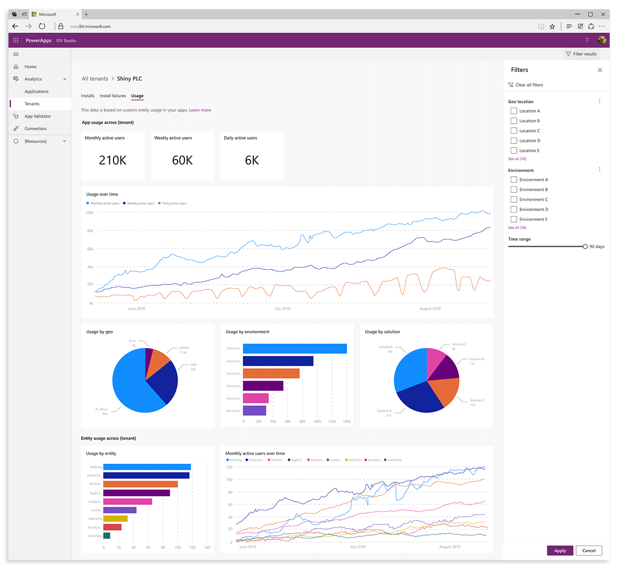Viewport: 619px width, 564px height.
Task: Check the Environment C checkbox
Action: click(514, 200)
